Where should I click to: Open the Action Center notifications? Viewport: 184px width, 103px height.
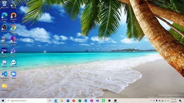coord(180,100)
